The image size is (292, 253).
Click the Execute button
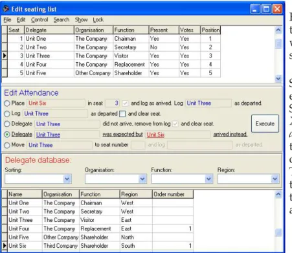coord(265,124)
